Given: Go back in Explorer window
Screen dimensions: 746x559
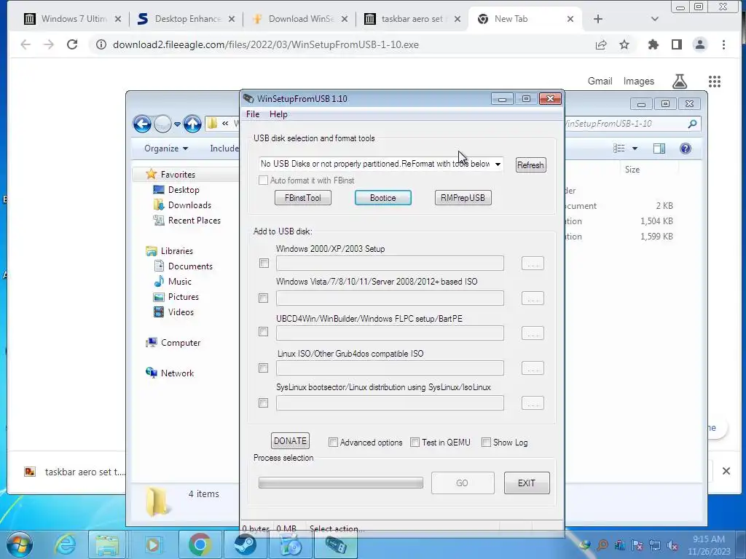Looking at the screenshot, I should (142, 124).
